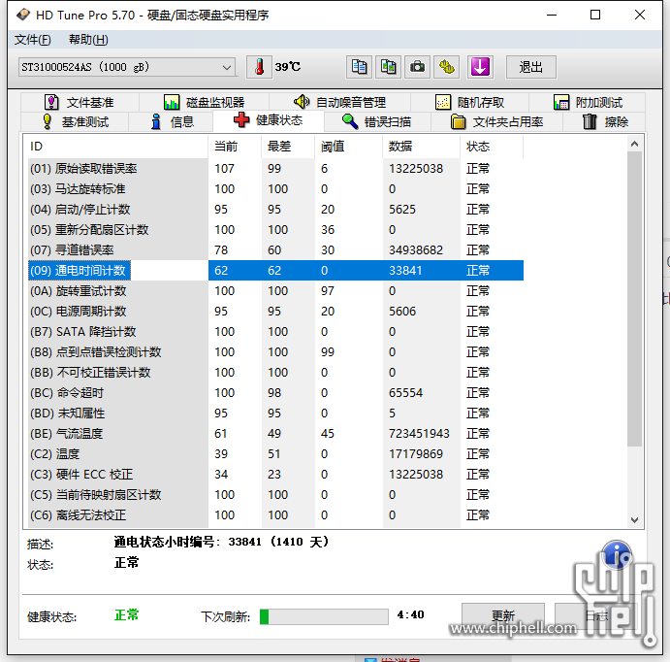Viewport: 670px width, 662px height.
Task: Click the scrollbar up arrow in attribute list
Action: coord(634,144)
